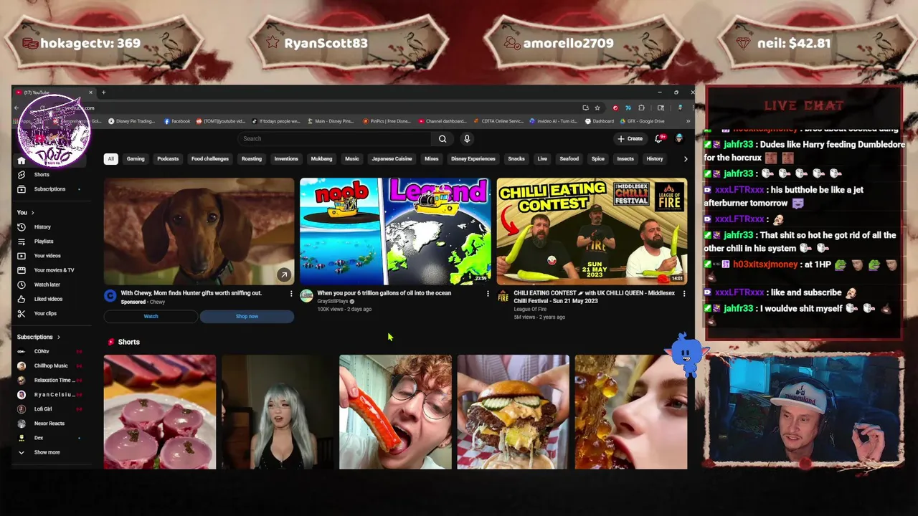Open Your clips in sidebar
Image resolution: width=918 pixels, height=516 pixels.
coord(45,313)
